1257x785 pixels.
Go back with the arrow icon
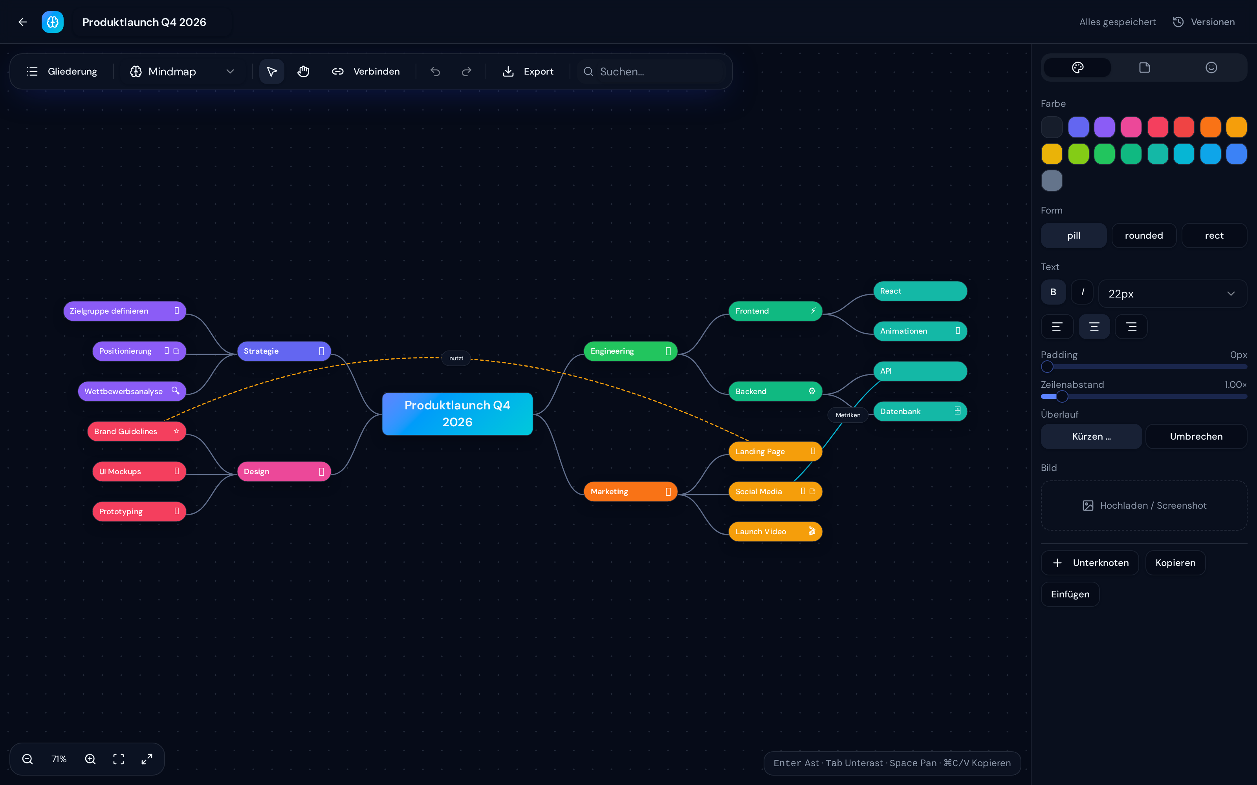pyautogui.click(x=22, y=22)
